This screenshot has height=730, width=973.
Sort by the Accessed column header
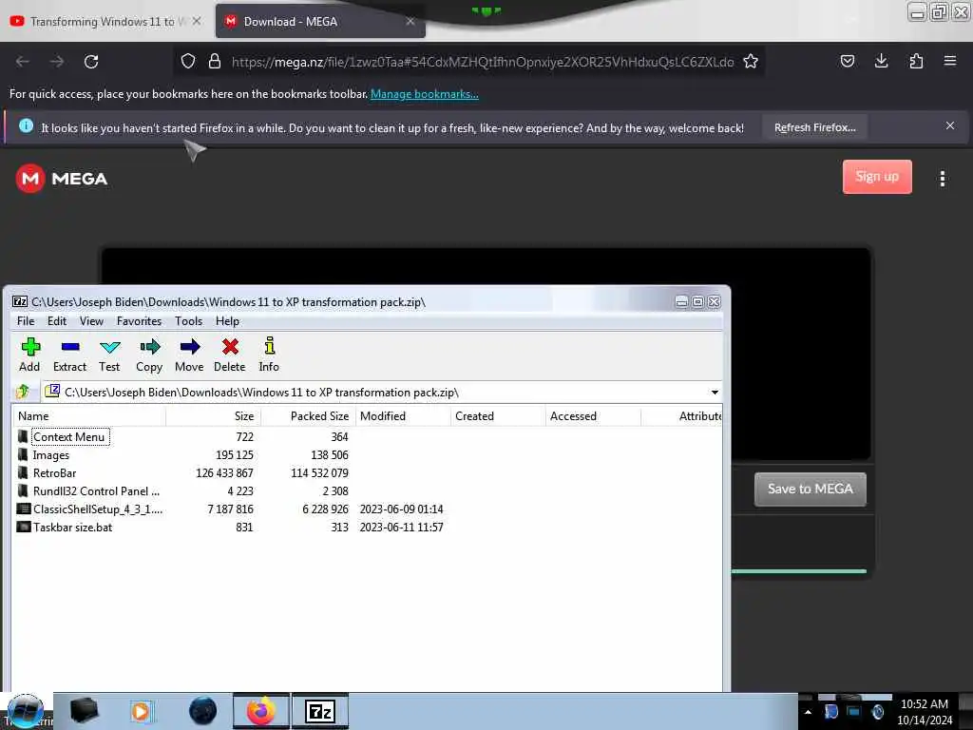tap(593, 416)
